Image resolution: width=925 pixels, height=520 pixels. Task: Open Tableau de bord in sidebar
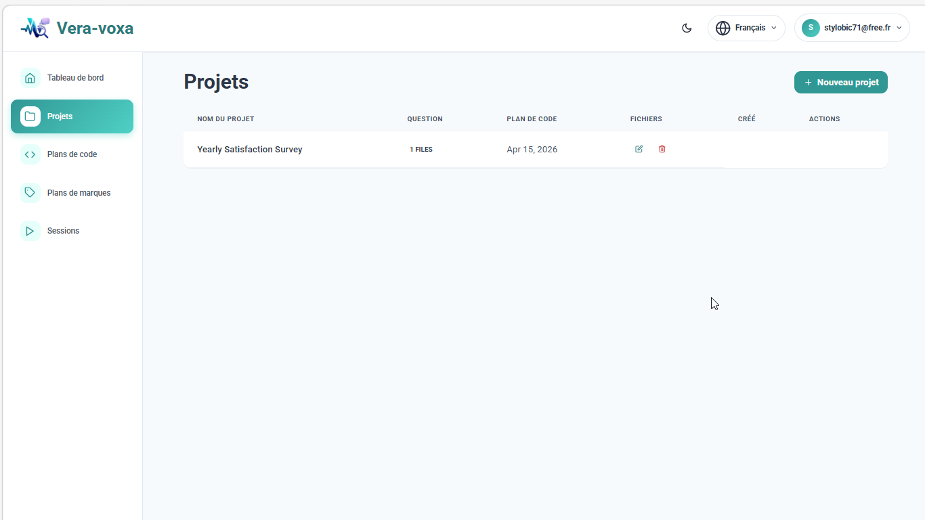pos(72,78)
